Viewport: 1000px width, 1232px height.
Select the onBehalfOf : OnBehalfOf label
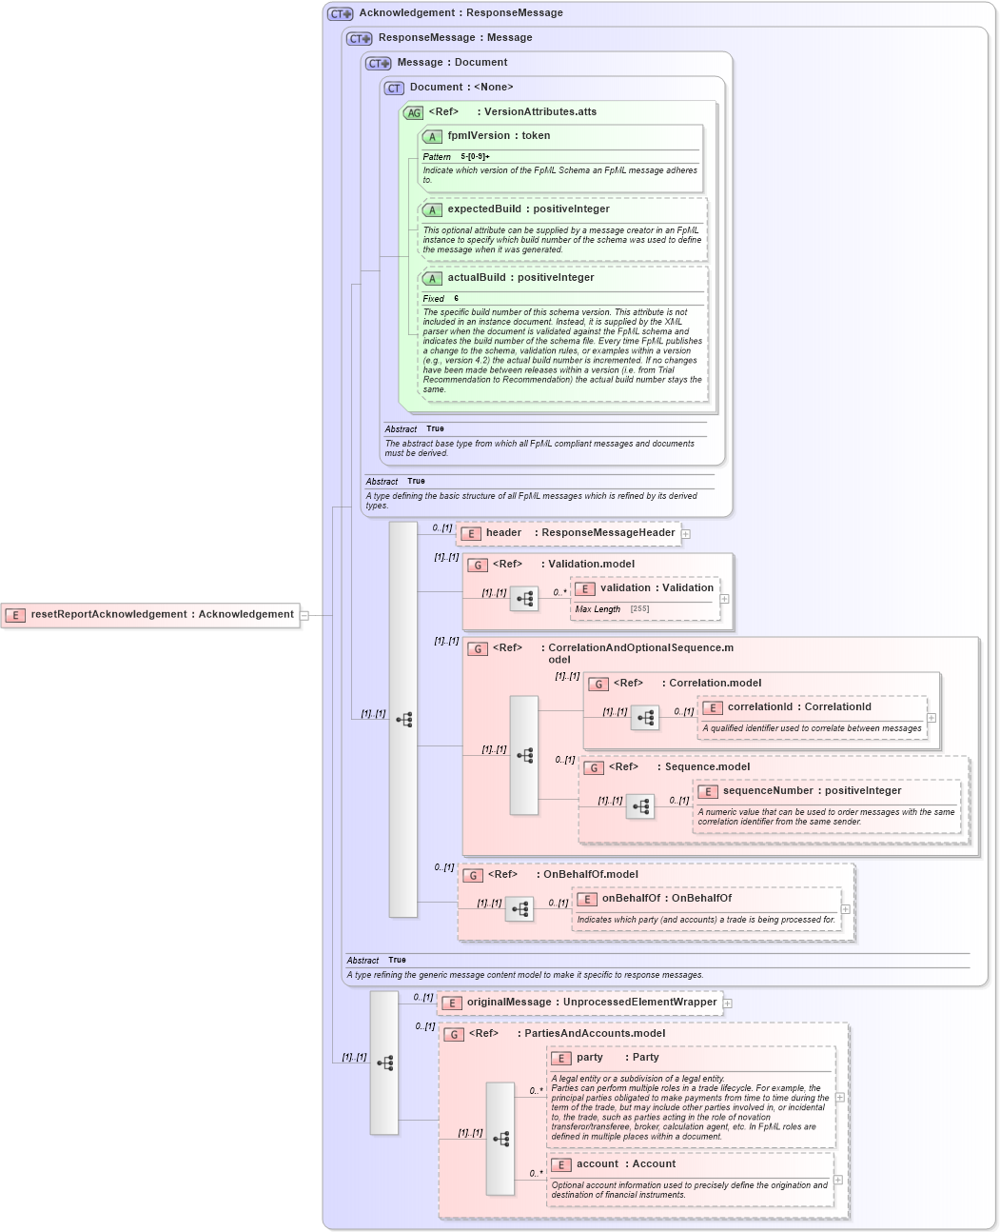click(x=667, y=899)
